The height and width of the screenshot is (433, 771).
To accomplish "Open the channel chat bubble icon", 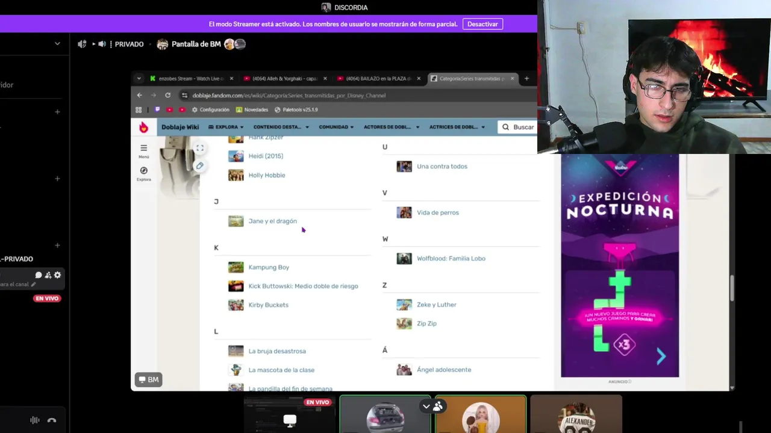I will [x=39, y=275].
